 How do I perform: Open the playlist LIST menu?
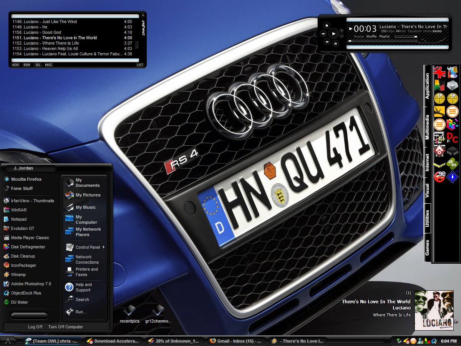tap(140, 65)
